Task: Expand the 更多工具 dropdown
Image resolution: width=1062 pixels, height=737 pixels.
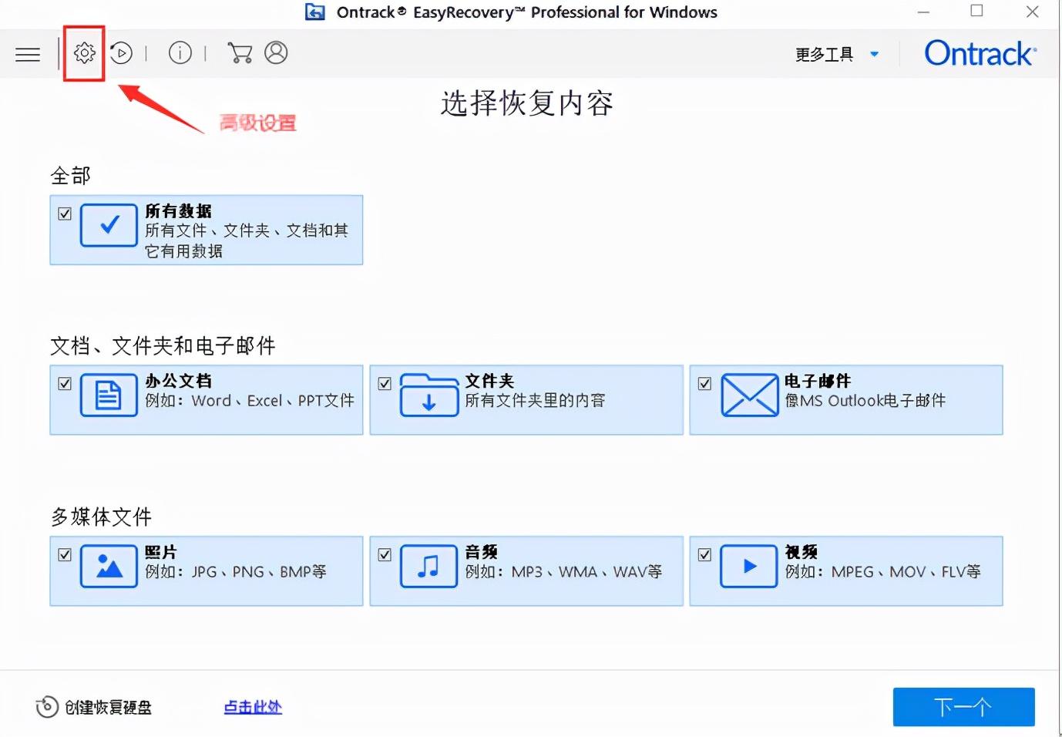Action: [x=874, y=53]
